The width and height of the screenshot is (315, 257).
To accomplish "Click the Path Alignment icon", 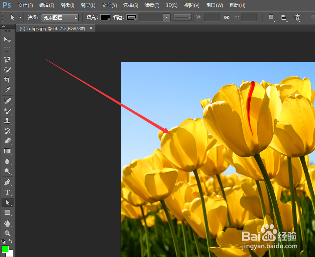I will pos(283,17).
